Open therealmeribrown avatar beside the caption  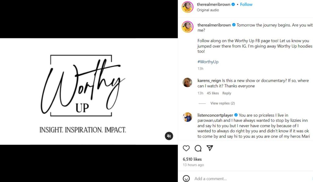(187, 27)
